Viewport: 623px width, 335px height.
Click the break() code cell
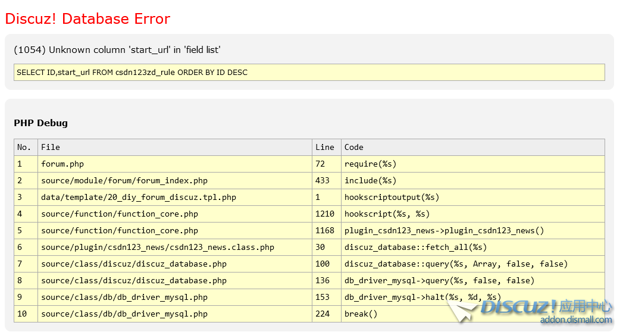pyautogui.click(x=361, y=314)
